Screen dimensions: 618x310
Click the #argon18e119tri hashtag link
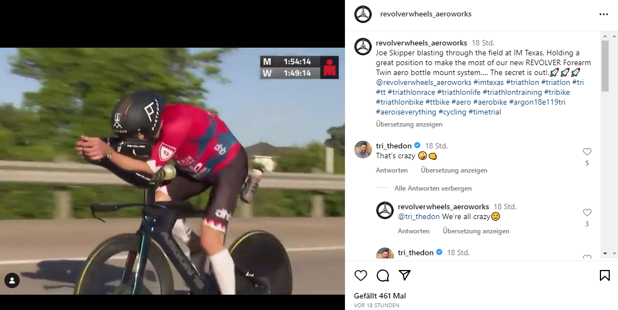[537, 102]
